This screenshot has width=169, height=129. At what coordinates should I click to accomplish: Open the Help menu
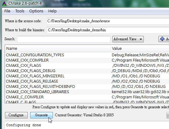pyautogui.click(x=52, y=11)
